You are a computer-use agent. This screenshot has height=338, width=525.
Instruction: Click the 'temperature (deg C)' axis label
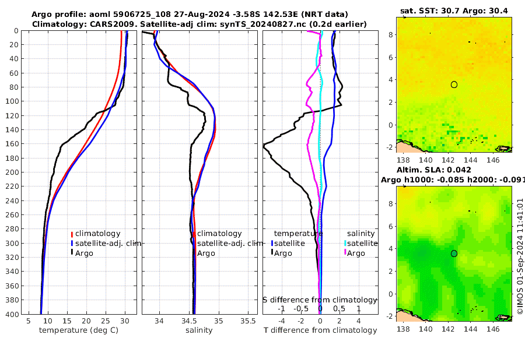pos(79,330)
